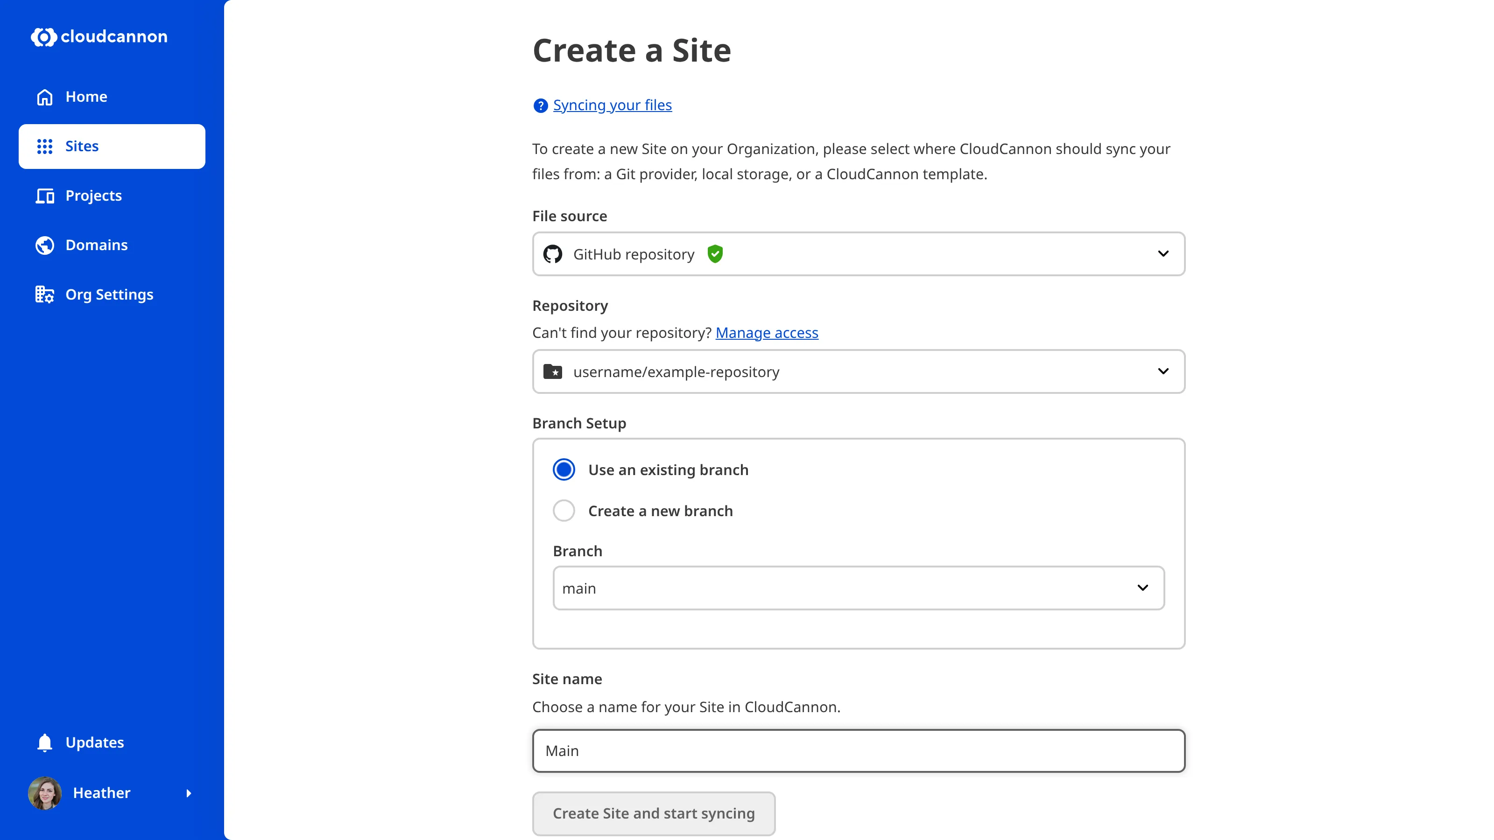Click the Updates bell icon
The height and width of the screenshot is (840, 1494).
click(x=45, y=742)
